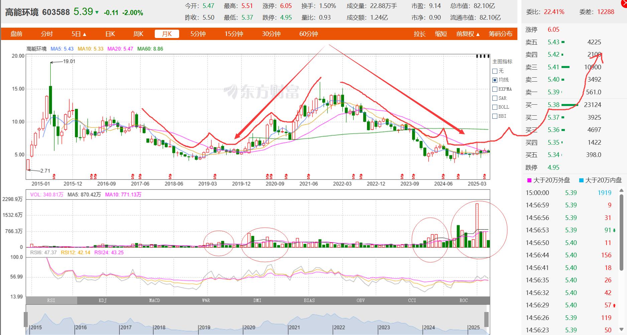
Task: Grab the right handle of the year range slider
Action: pos(486,319)
